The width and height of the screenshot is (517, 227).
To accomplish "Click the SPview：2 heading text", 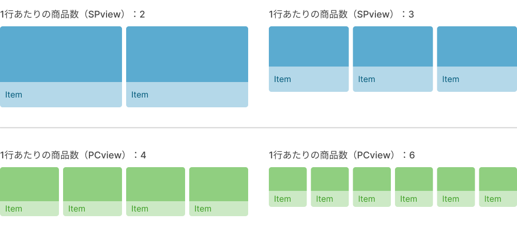I will tap(72, 14).
